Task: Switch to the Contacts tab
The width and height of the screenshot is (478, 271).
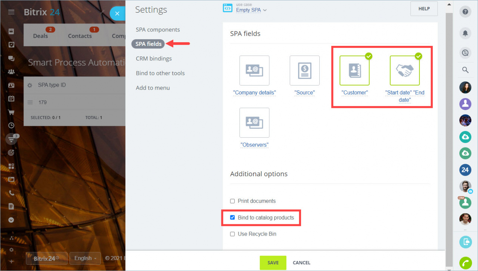Action: [80, 36]
